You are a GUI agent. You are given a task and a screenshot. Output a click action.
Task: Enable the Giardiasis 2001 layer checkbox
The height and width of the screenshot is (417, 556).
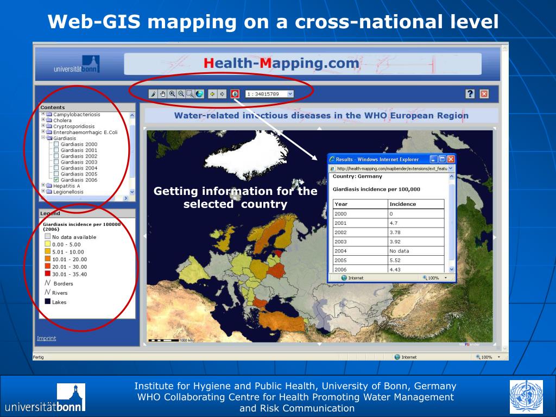56,150
